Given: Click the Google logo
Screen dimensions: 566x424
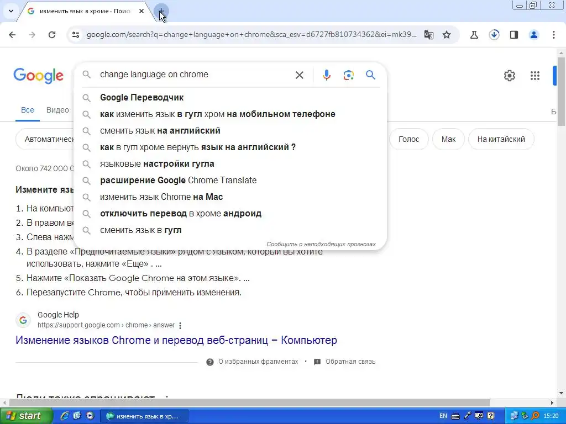Looking at the screenshot, I should [39, 75].
